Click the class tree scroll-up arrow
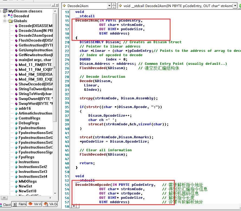The height and width of the screenshot is (211, 241). pos(55,11)
